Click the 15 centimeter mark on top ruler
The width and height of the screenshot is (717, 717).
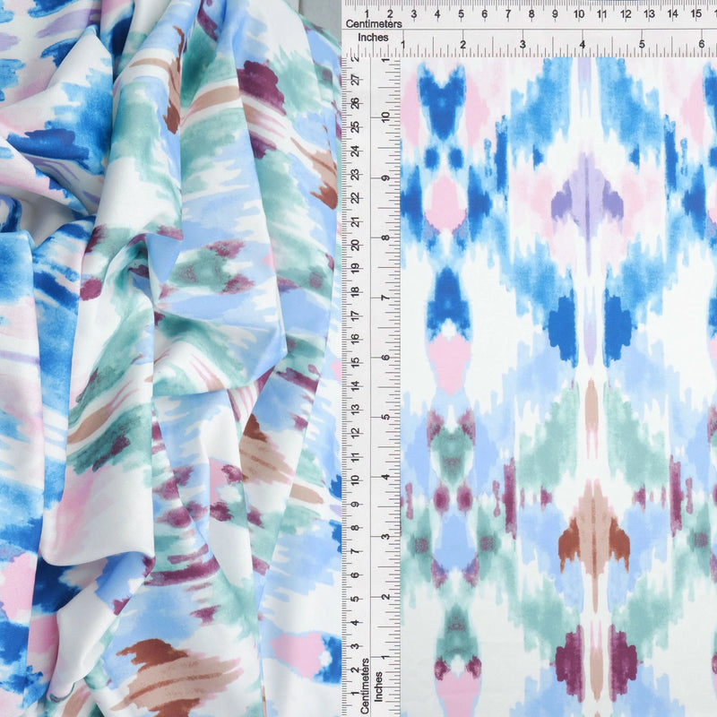click(696, 13)
